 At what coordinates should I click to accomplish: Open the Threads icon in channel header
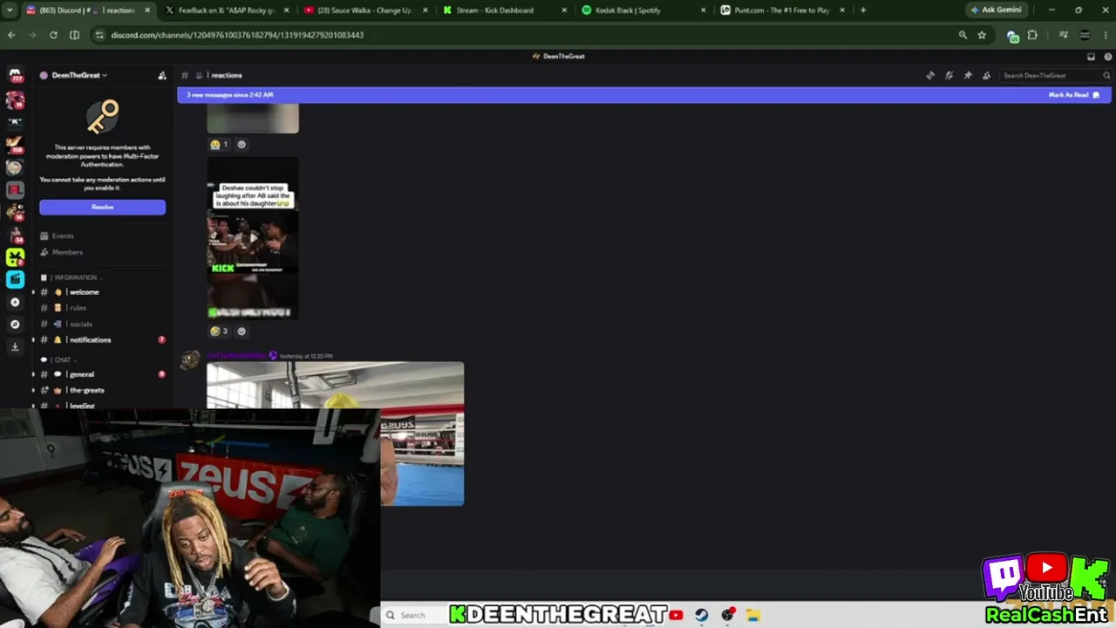coord(930,75)
